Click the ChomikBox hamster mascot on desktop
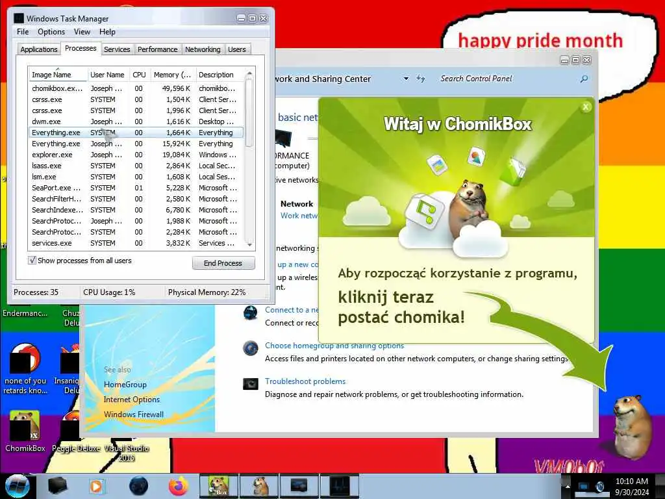The width and height of the screenshot is (665, 499). (633, 427)
